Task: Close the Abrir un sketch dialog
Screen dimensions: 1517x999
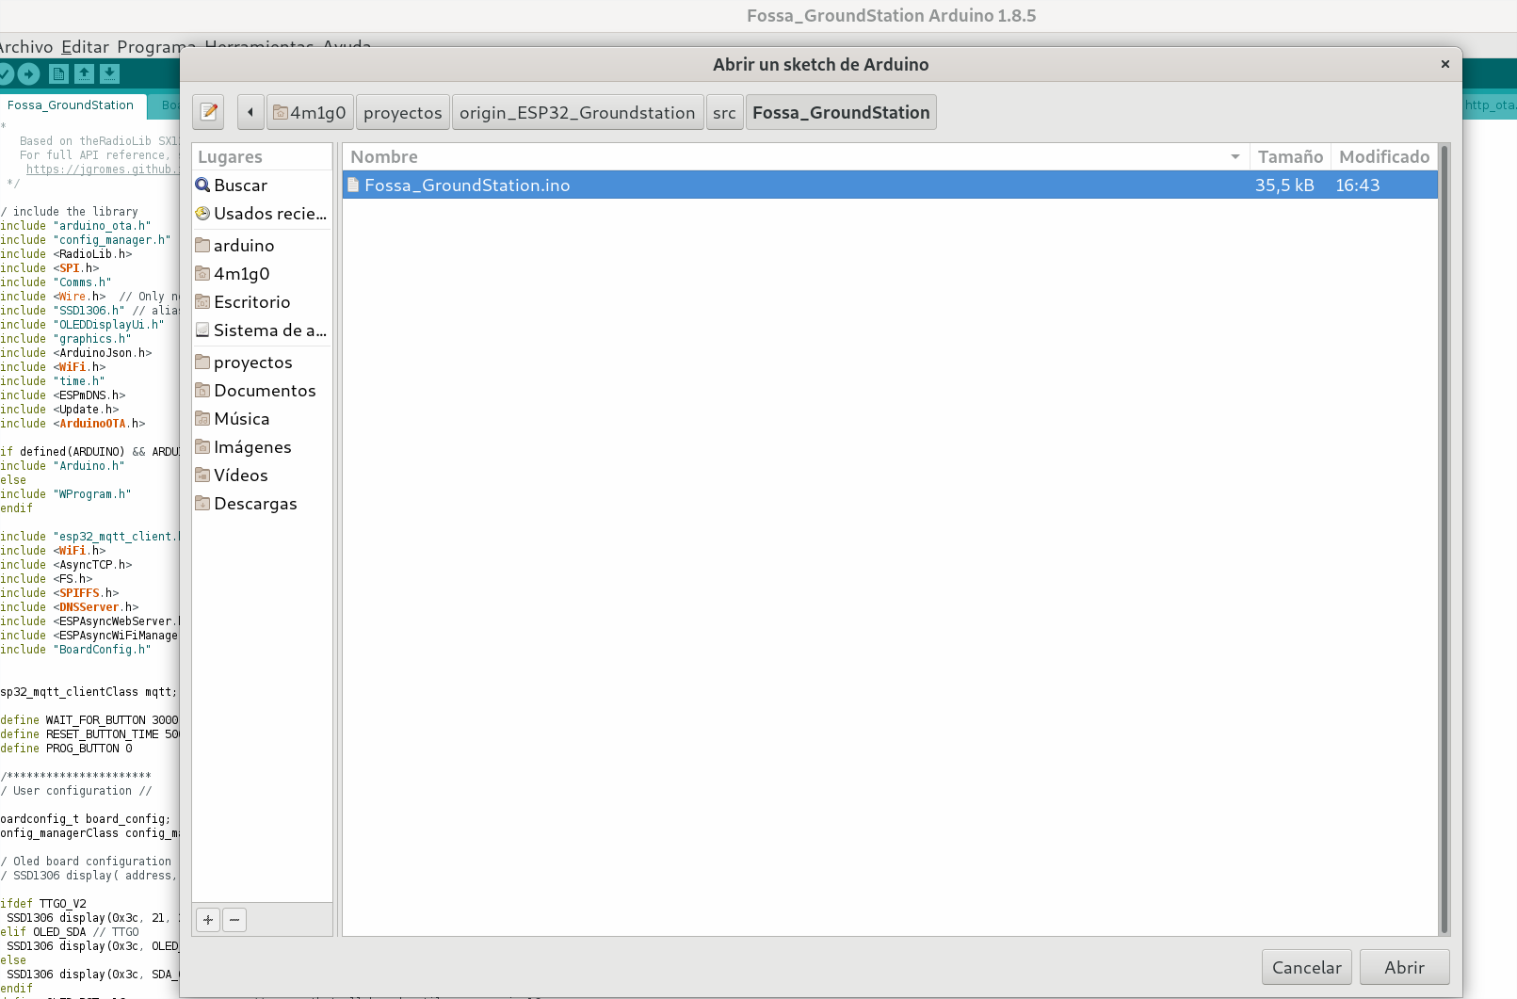Action: tap(1445, 64)
